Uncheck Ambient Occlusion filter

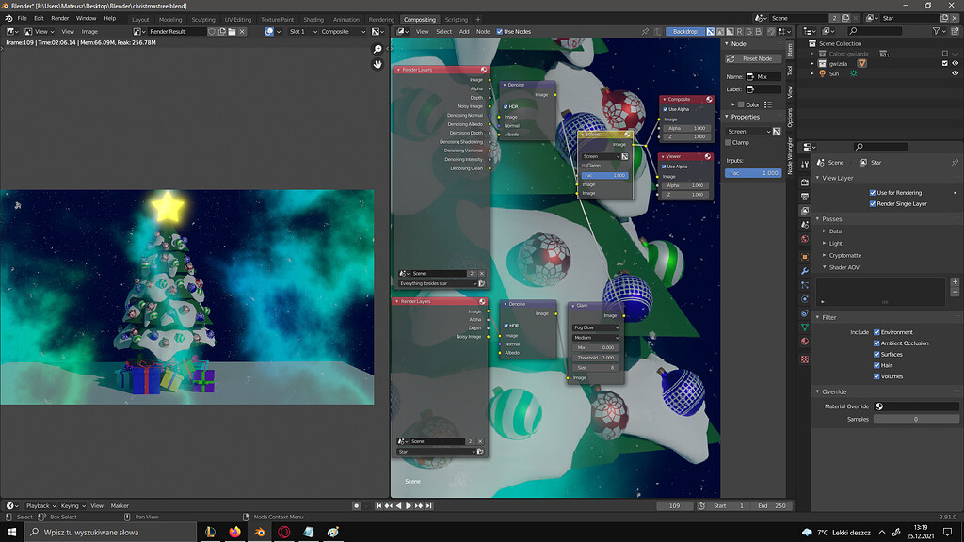click(x=876, y=343)
